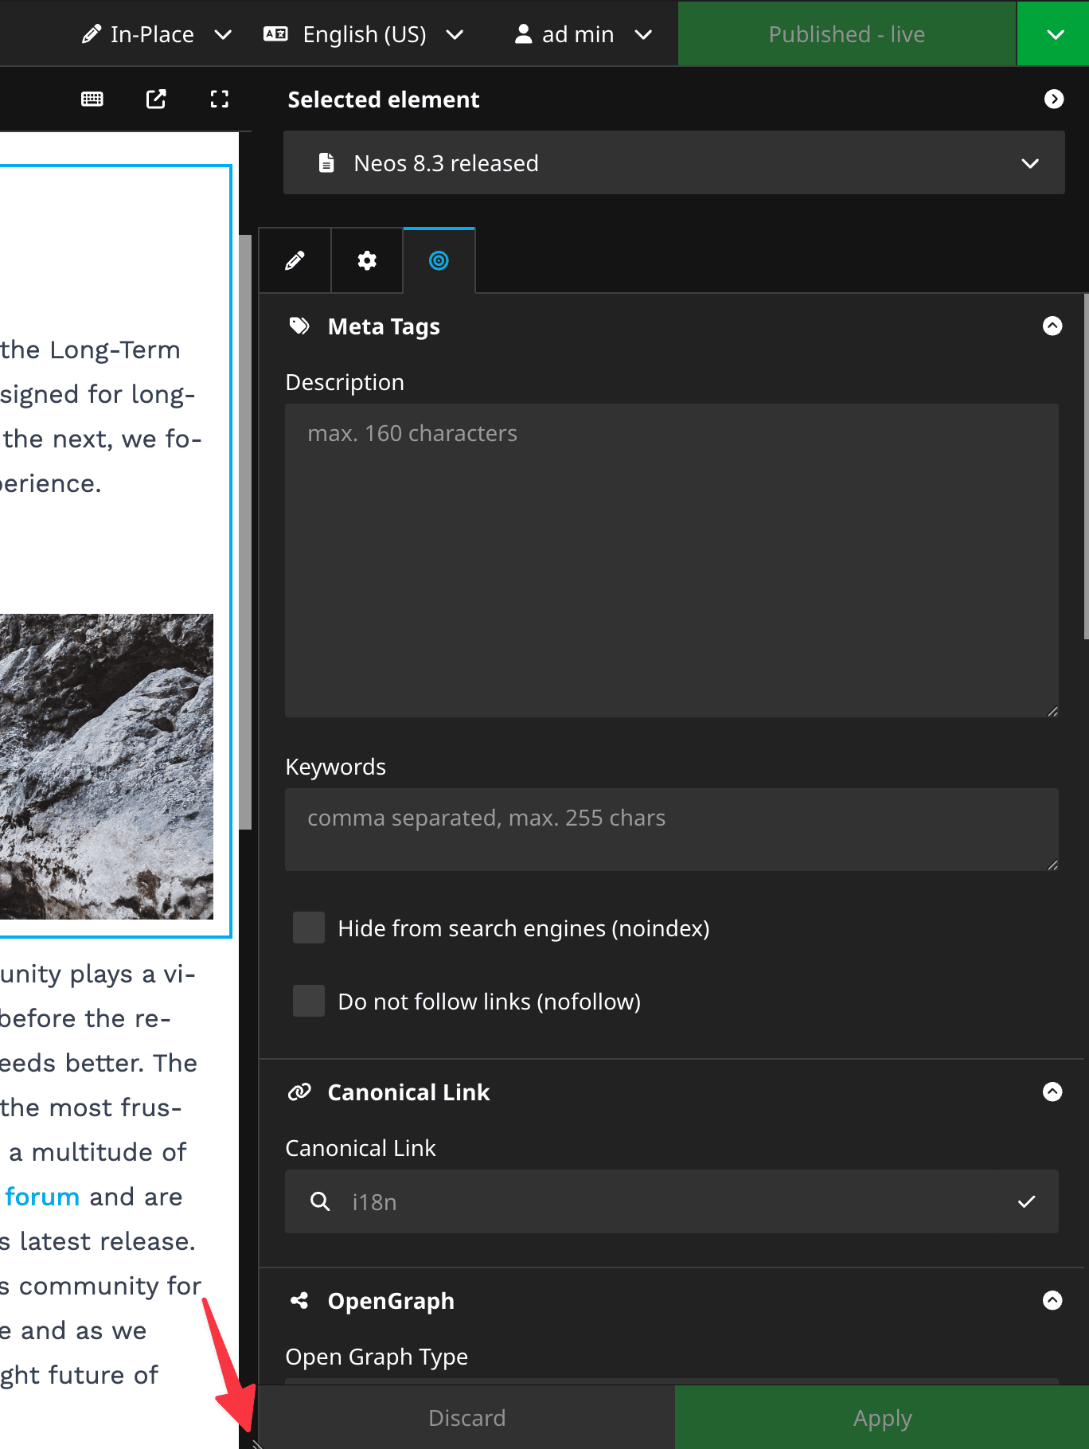Click into the Description text area
1089x1449 pixels.
click(671, 560)
